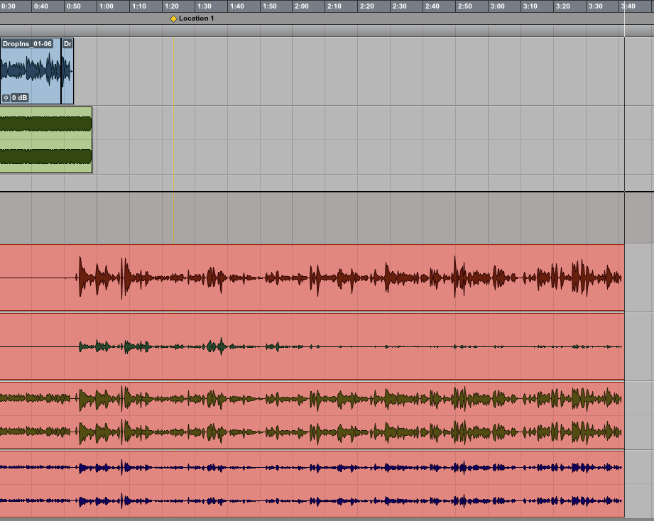The height and width of the screenshot is (521, 654).
Task: Select the olive stereo waveform clip
Action: (312, 415)
